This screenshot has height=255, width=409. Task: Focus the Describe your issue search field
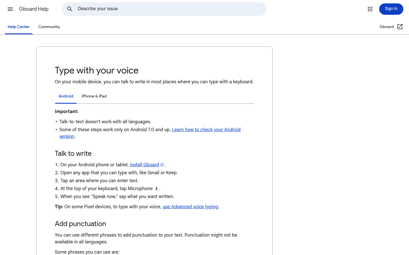pos(164,9)
